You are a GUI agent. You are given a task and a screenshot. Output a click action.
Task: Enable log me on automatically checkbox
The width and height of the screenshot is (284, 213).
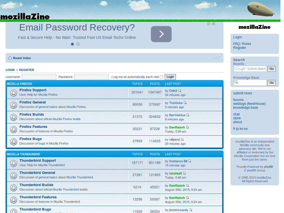point(161,77)
